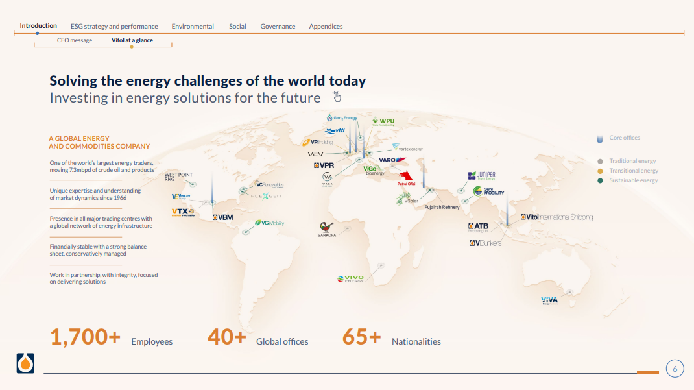Go to ESG strategy and performance tab
694x390 pixels.
[x=114, y=26]
